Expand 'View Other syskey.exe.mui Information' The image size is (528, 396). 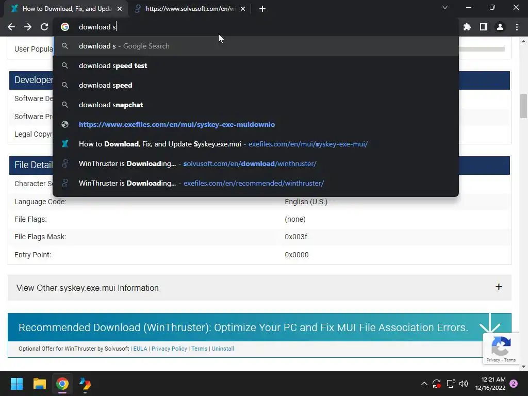pyautogui.click(x=259, y=288)
